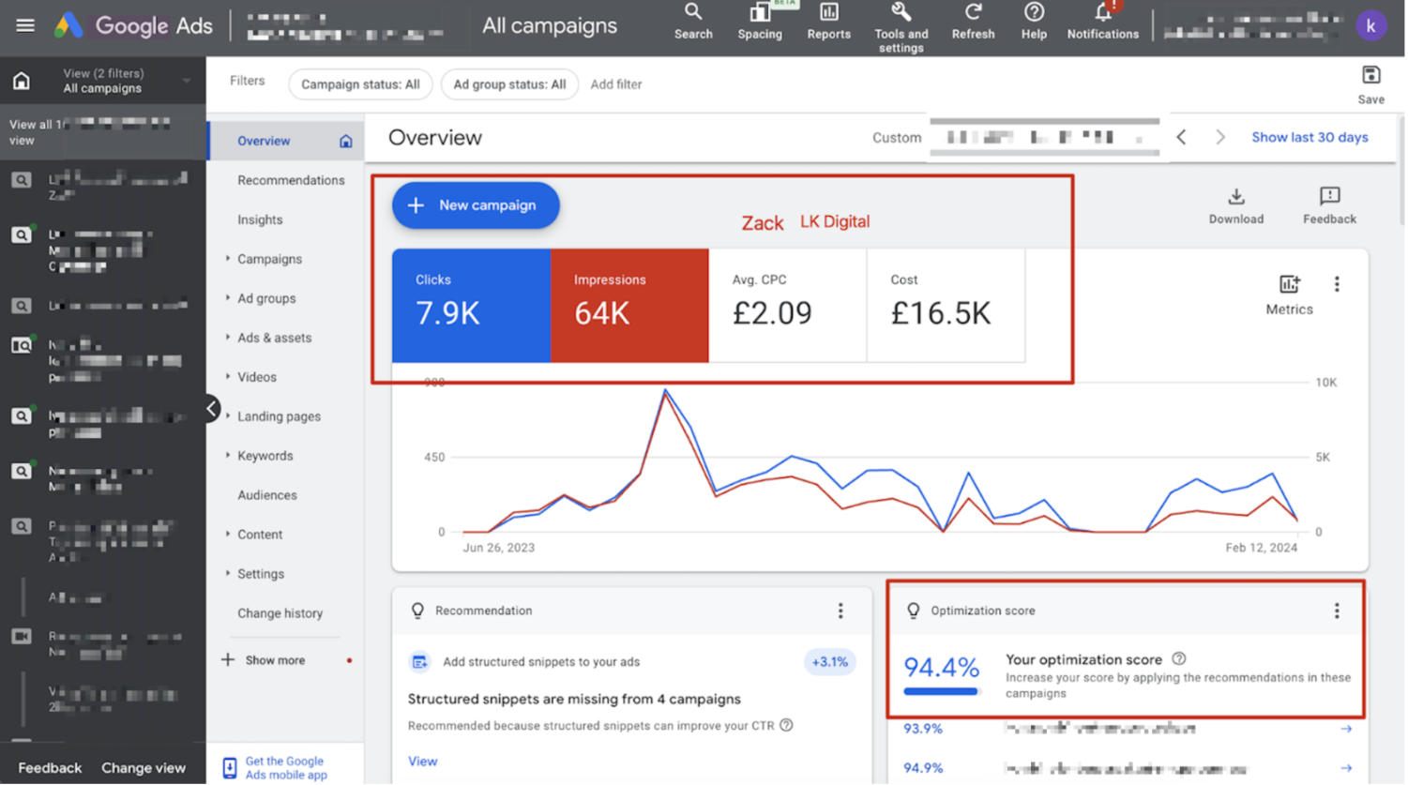Open chart card three-dot options

pyautogui.click(x=1337, y=284)
